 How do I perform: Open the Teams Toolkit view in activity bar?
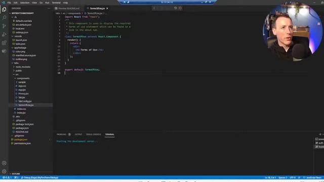4,51
